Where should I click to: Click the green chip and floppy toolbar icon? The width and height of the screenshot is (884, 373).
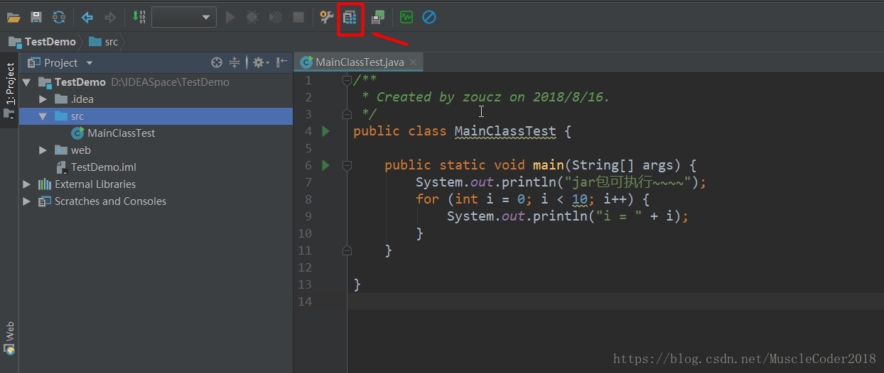pos(378,17)
